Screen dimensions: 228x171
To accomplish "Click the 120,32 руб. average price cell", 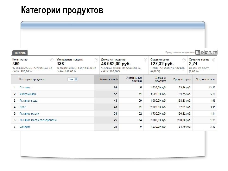I will (184, 114).
